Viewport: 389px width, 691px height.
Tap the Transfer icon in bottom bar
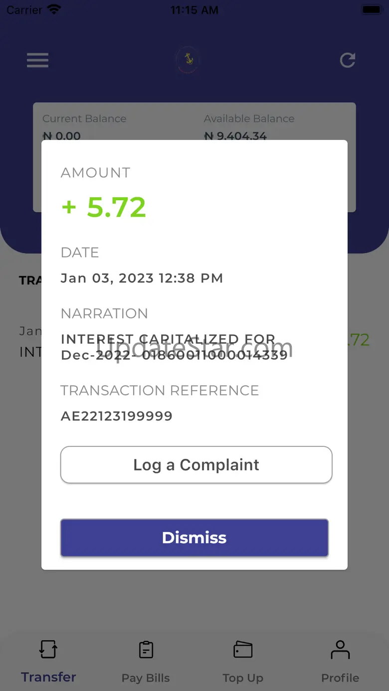pos(48,650)
